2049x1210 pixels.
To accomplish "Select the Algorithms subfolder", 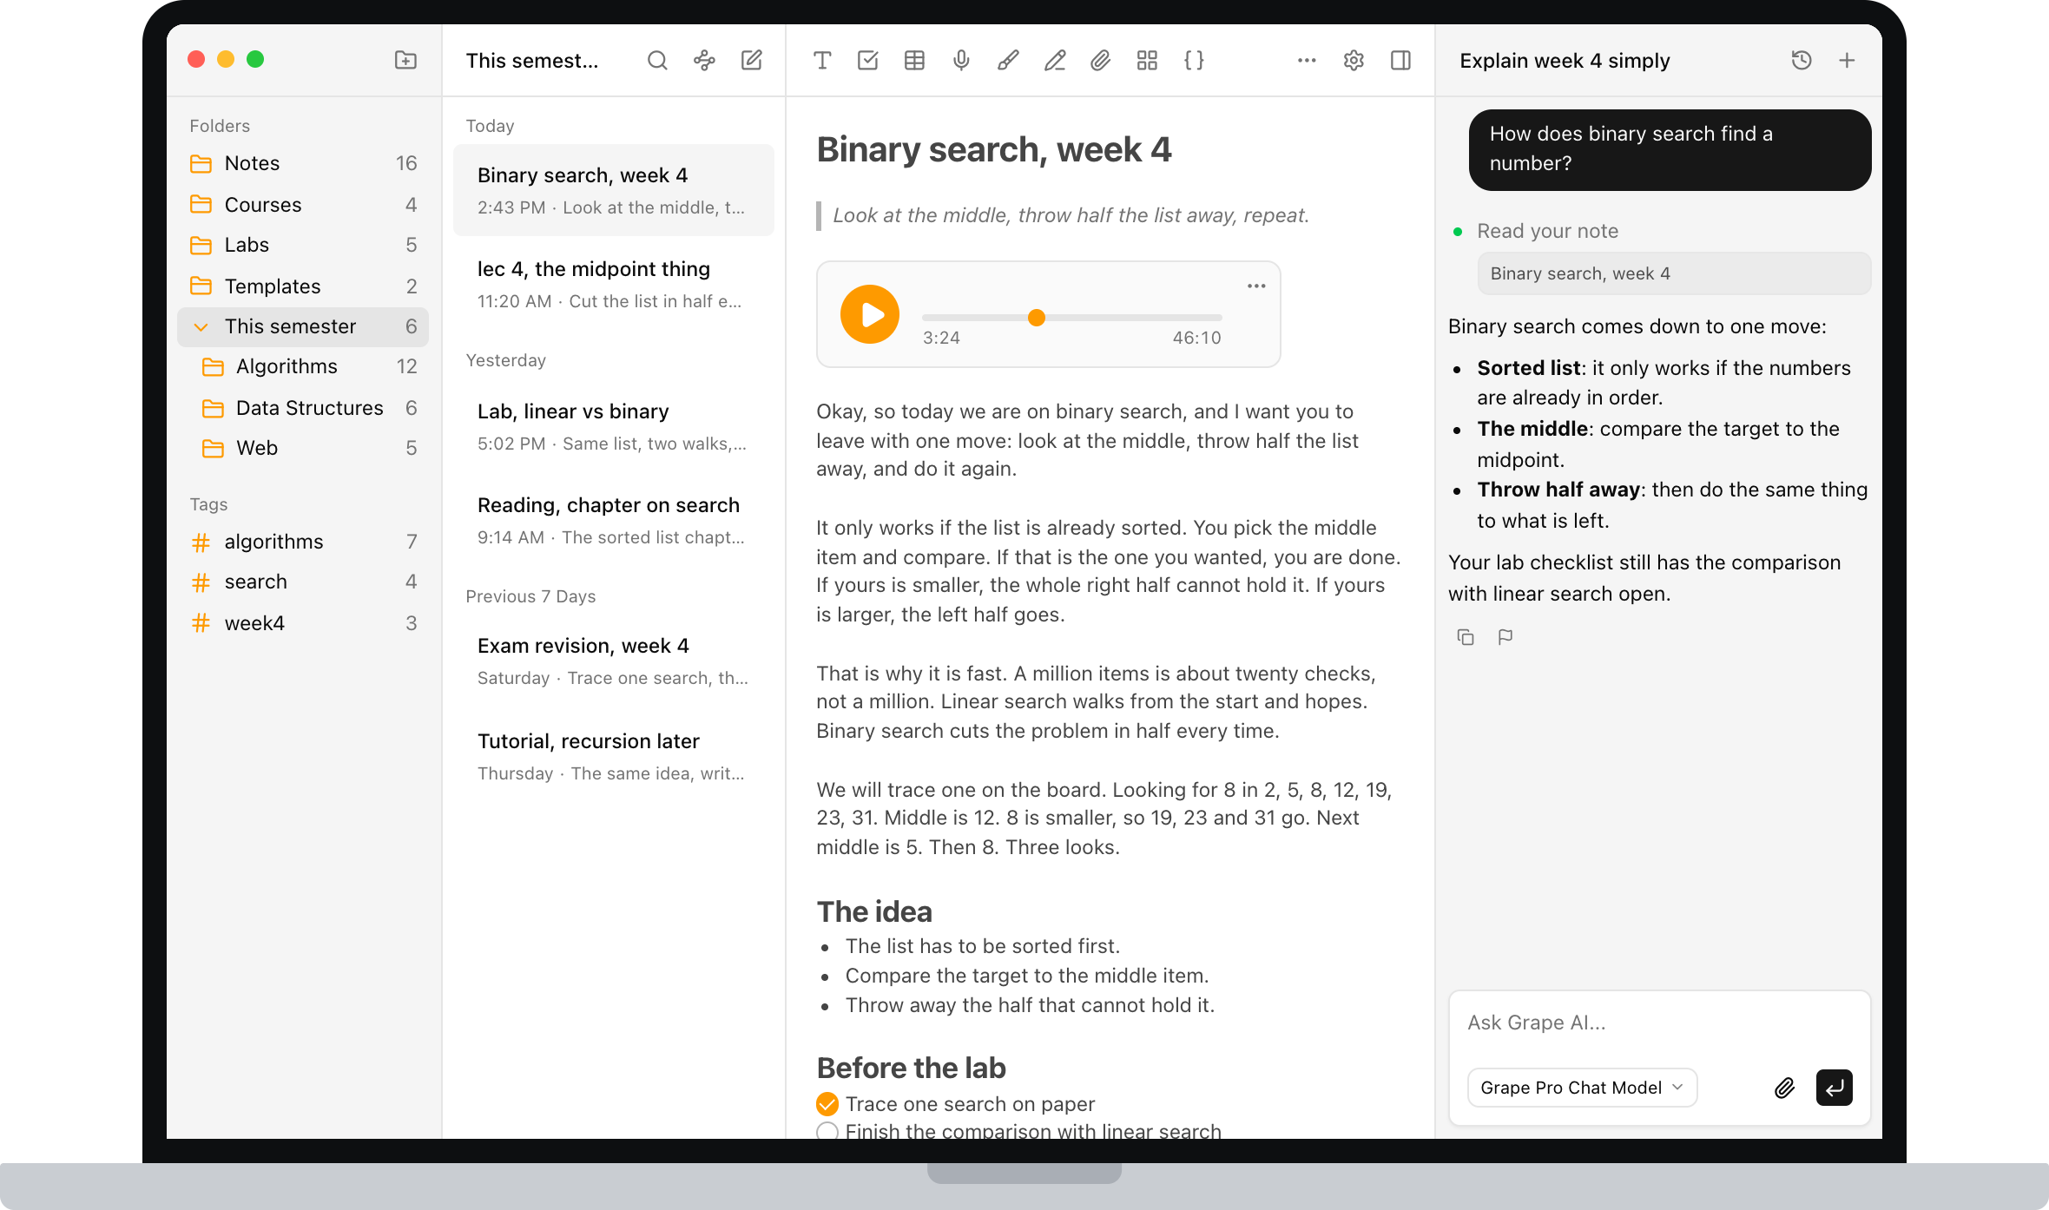I will tap(303, 366).
